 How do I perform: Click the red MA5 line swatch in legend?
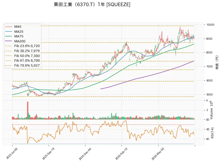[8, 27]
